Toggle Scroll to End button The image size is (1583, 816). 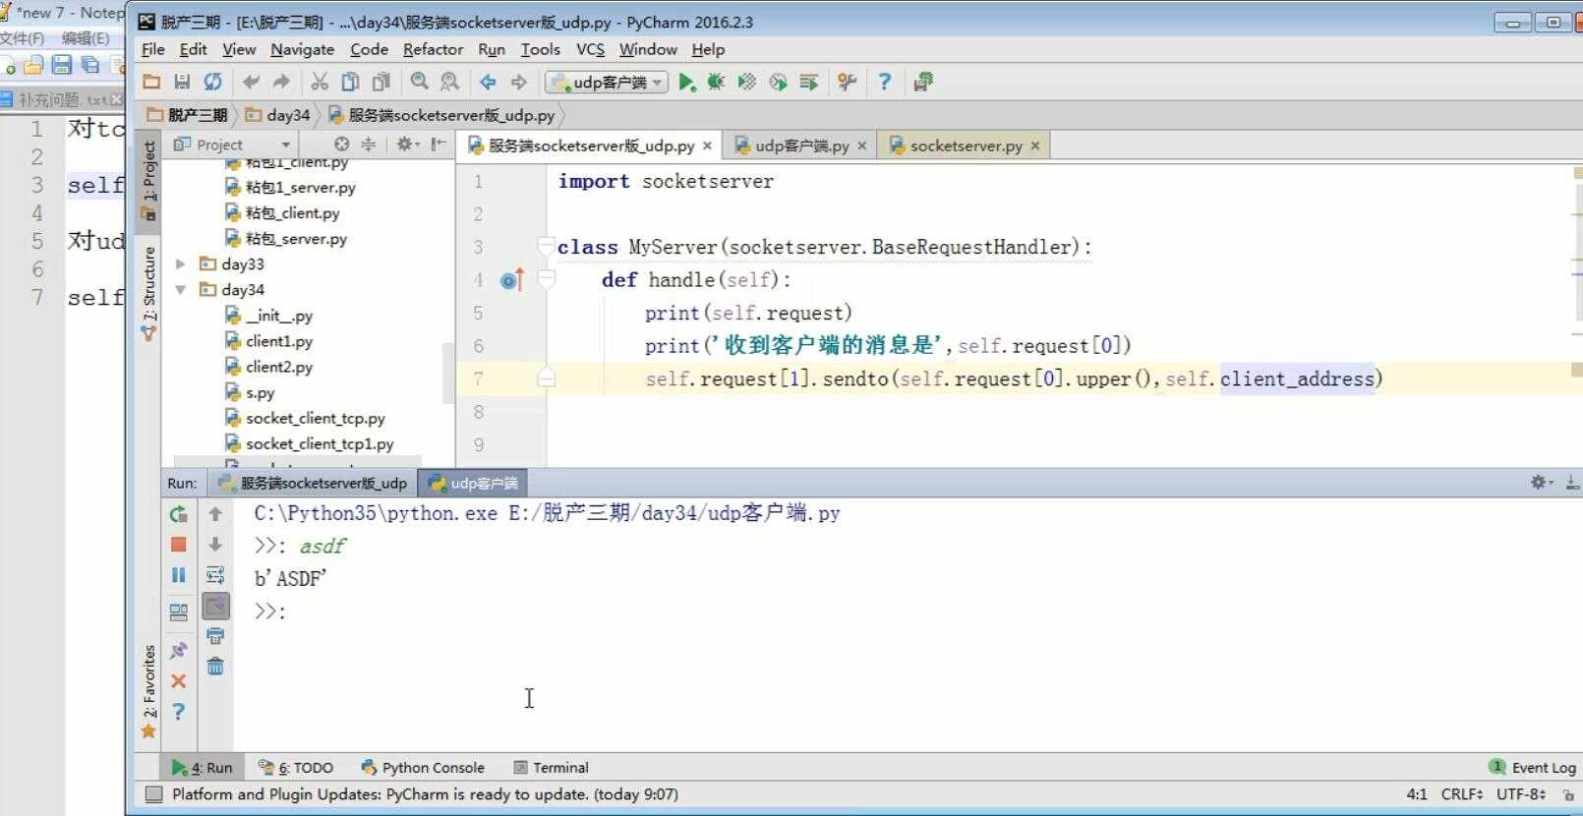tap(215, 606)
